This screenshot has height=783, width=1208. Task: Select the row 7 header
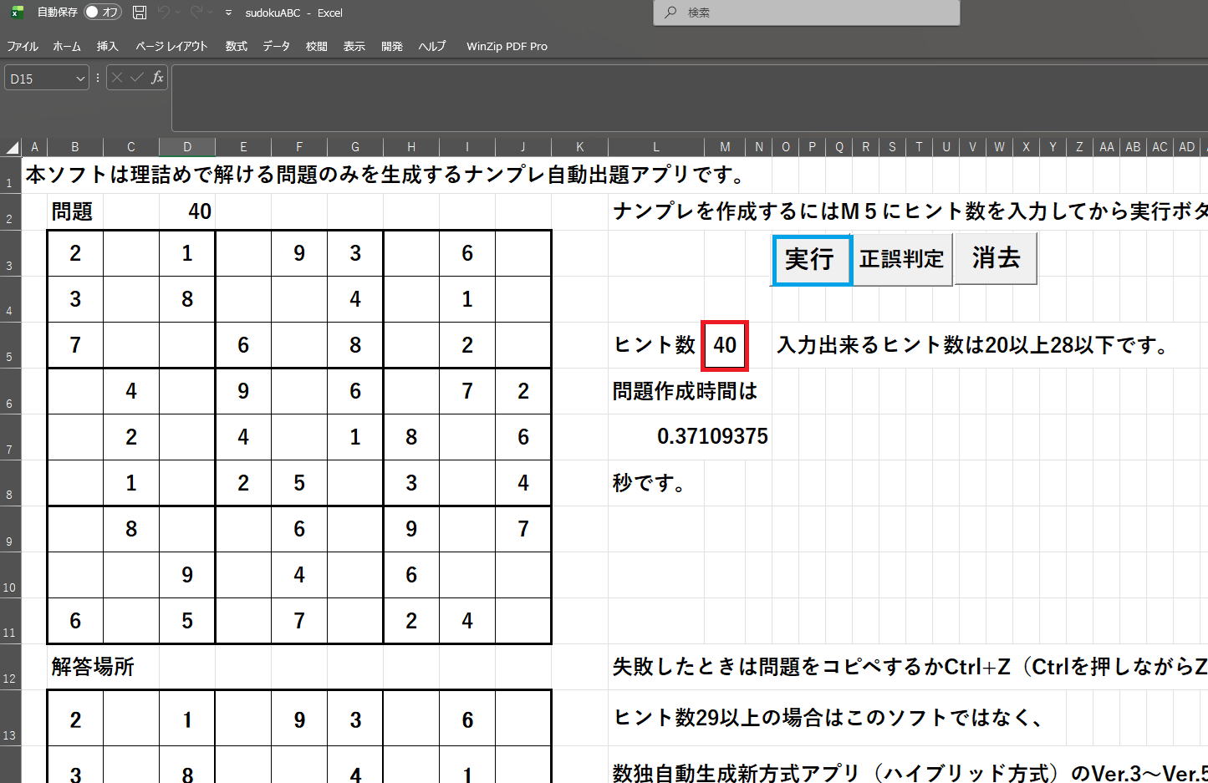point(9,438)
